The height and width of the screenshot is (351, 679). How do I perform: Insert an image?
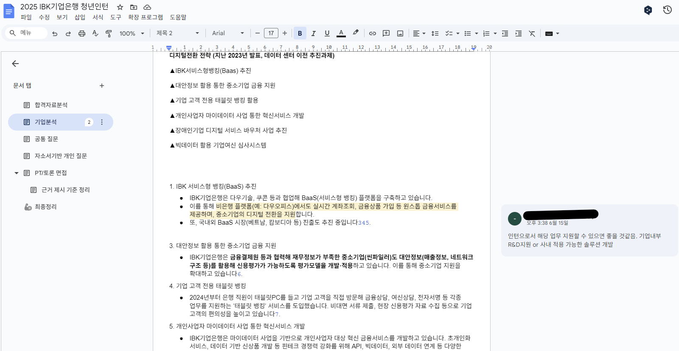(x=400, y=33)
